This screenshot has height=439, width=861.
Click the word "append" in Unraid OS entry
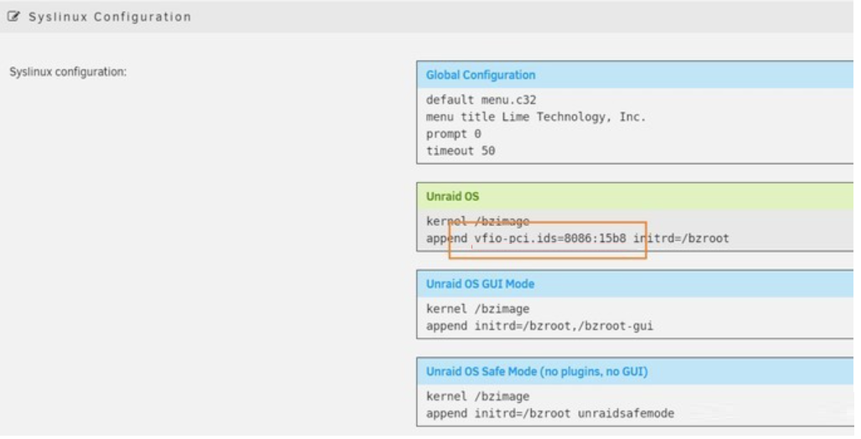pos(446,239)
